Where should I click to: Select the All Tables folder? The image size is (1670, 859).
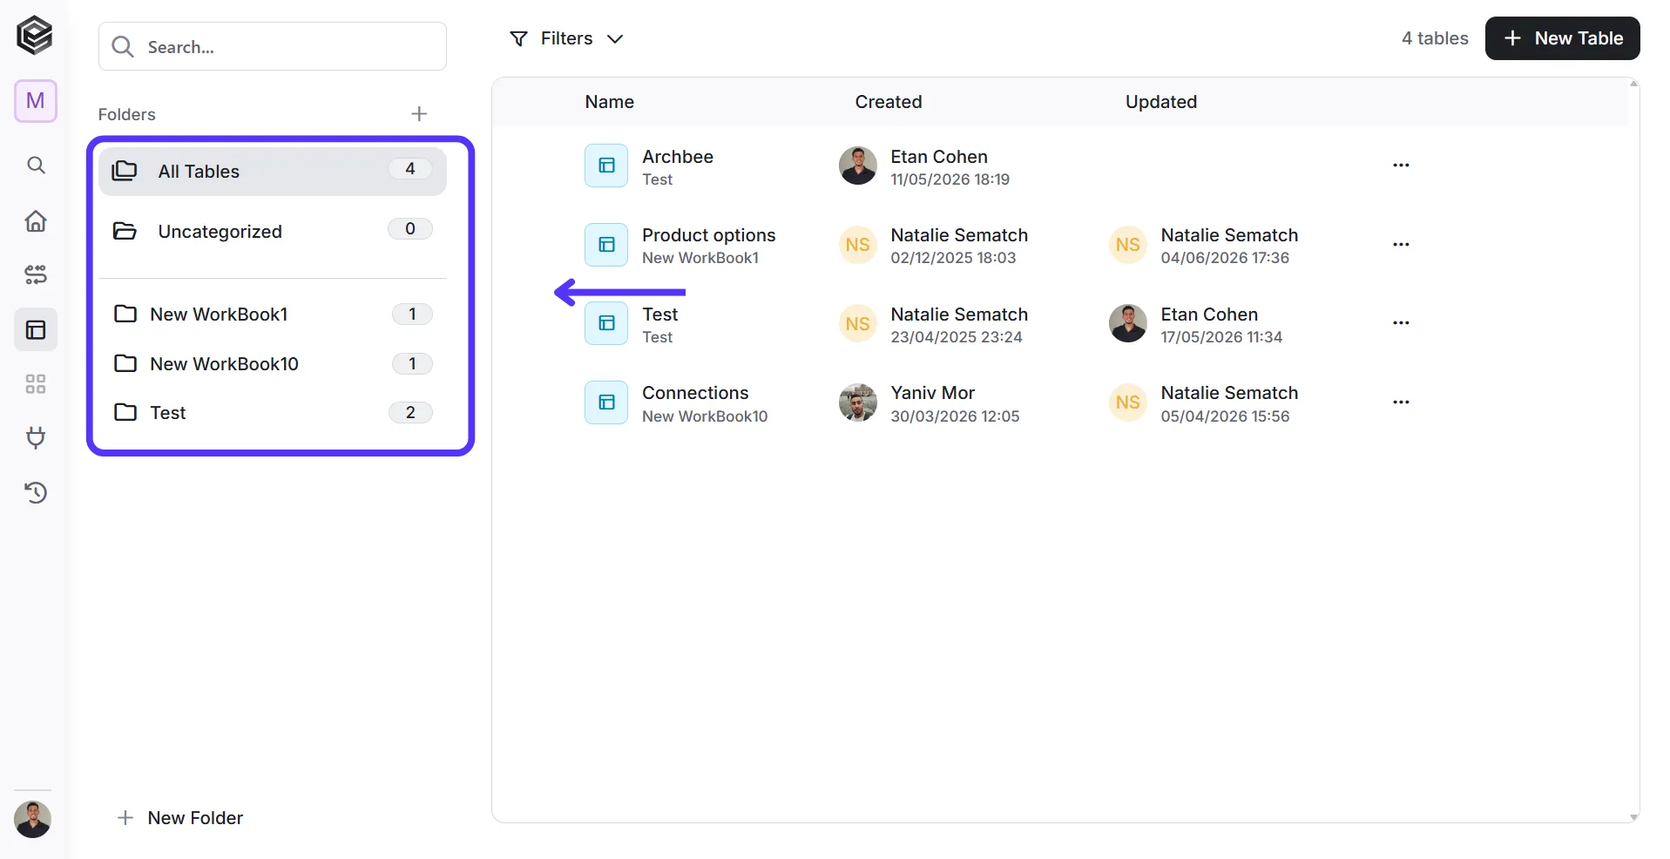click(x=273, y=172)
